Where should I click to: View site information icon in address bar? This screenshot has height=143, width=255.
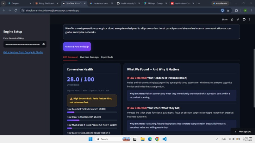point(23,10)
